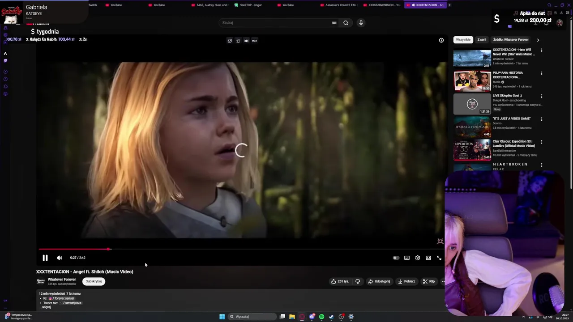This screenshot has width=573, height=322.
Task: Click the Udostępnij share button
Action: tap(379, 281)
